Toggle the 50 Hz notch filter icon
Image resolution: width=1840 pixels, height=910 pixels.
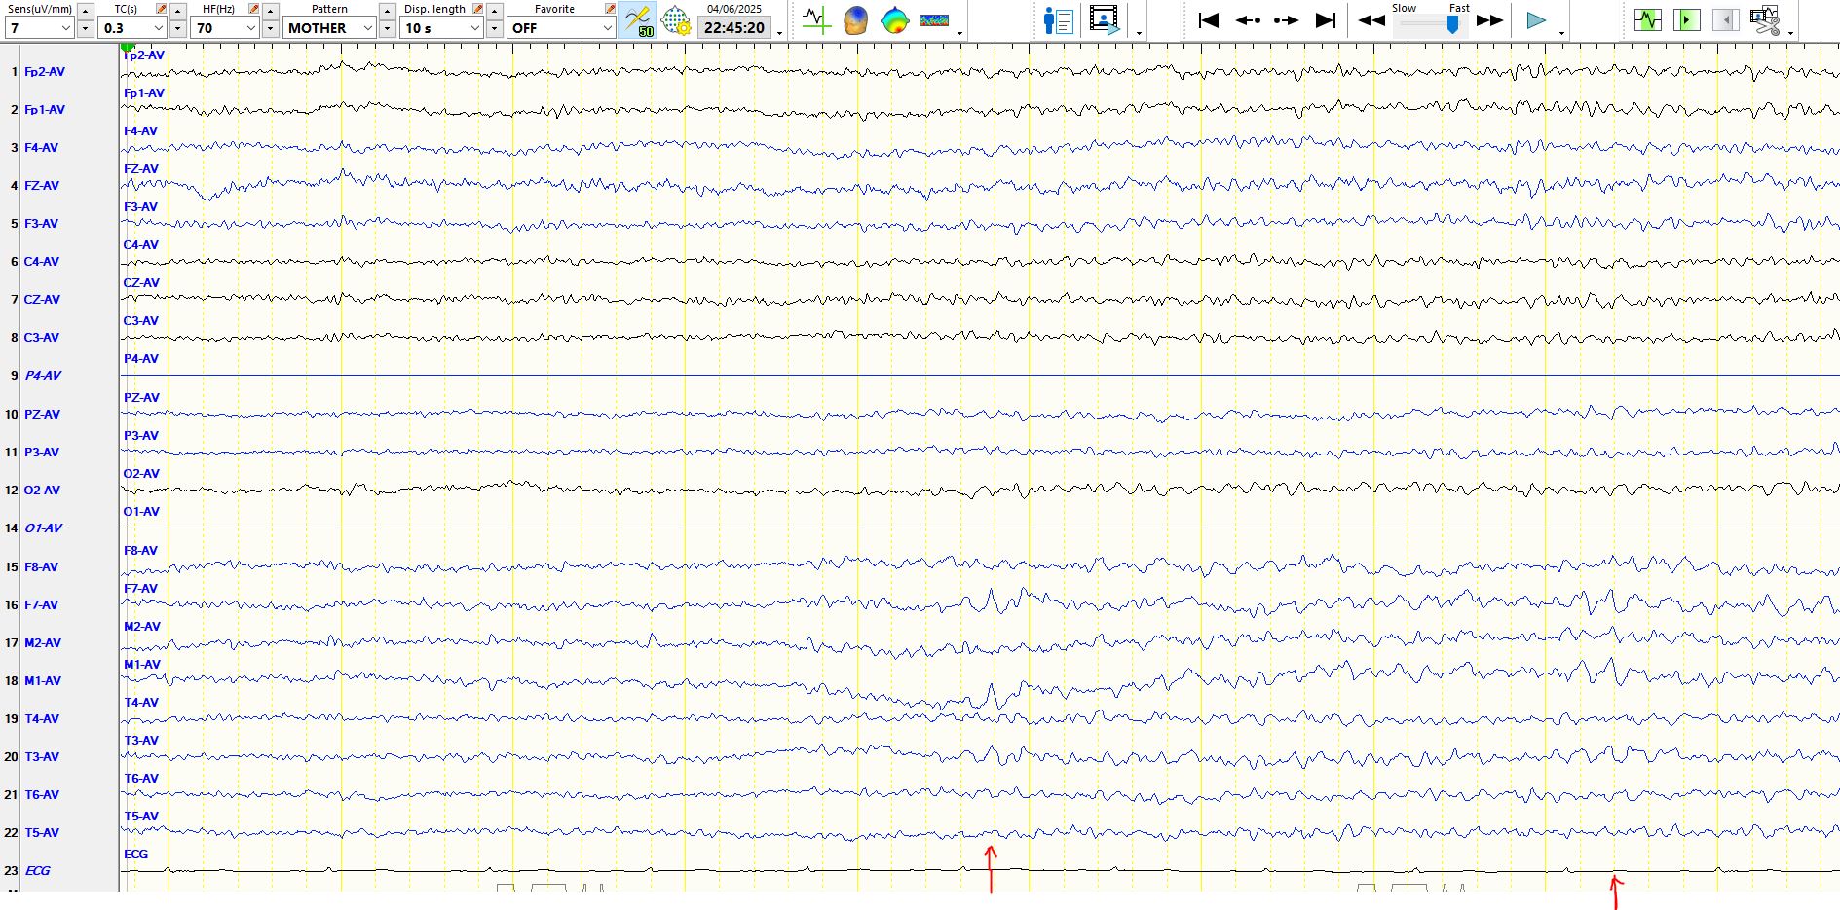tap(639, 20)
